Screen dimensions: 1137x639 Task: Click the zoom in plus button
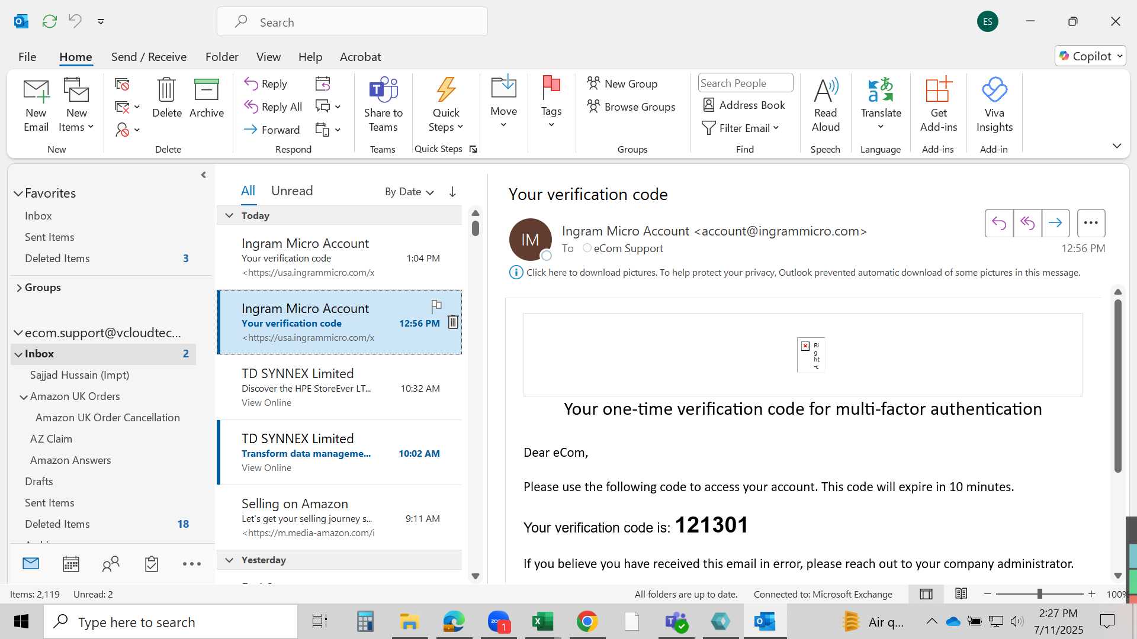click(1091, 594)
